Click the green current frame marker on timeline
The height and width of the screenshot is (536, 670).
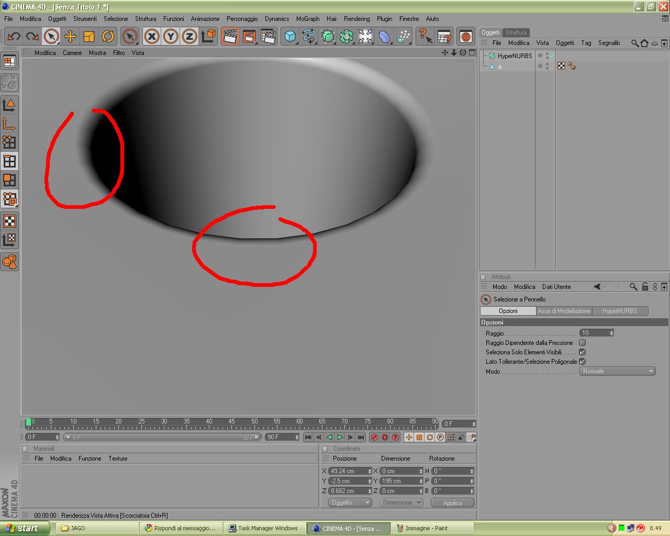coord(28,422)
